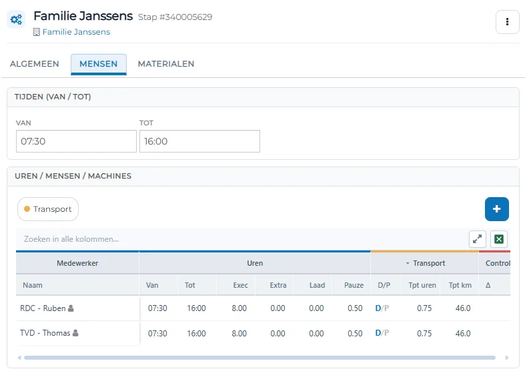Toggle D/P for TVD - Thomas
Image resolution: width=527 pixels, height=373 pixels.
382,333
